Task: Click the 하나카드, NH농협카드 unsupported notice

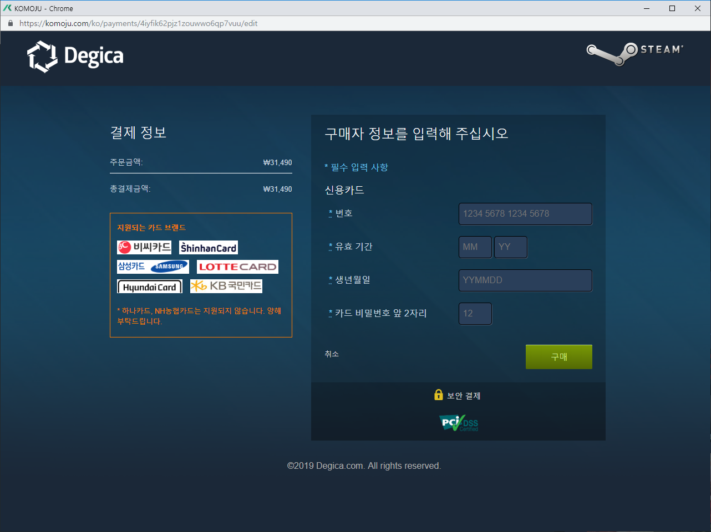Action: point(199,316)
